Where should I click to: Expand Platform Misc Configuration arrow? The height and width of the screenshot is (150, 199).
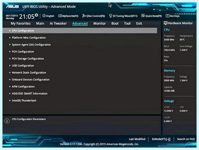[10, 38]
